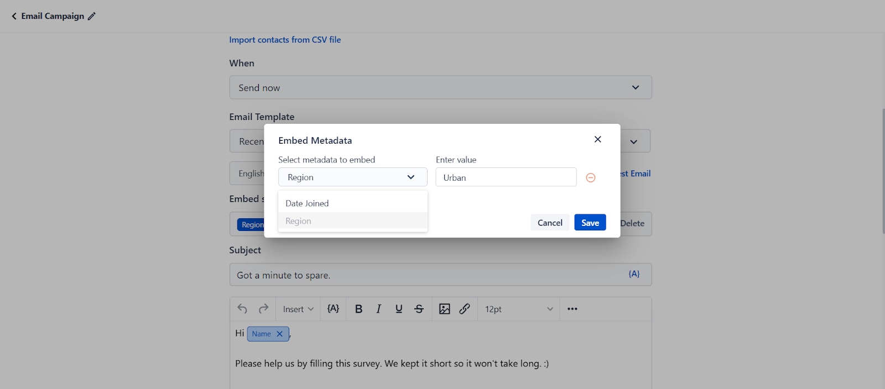Save the embedded metadata
Viewport: 885px width, 389px height.
[590, 223]
